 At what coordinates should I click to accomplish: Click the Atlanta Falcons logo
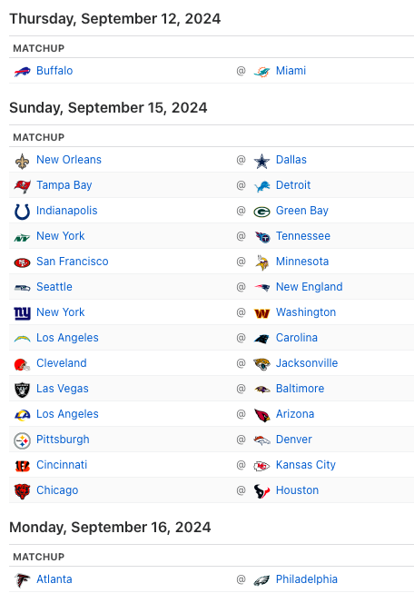coord(22,580)
